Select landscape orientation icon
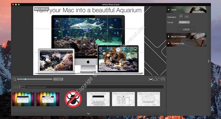221x119 pixels. [x=187, y=17]
